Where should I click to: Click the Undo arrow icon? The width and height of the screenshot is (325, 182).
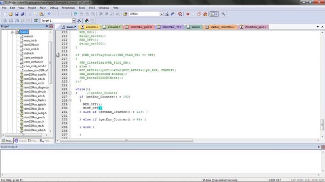[x=49, y=14]
